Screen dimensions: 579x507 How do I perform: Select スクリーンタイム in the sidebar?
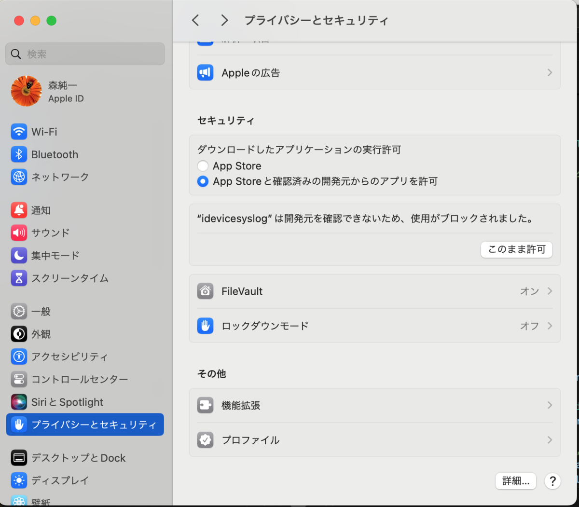(85, 278)
